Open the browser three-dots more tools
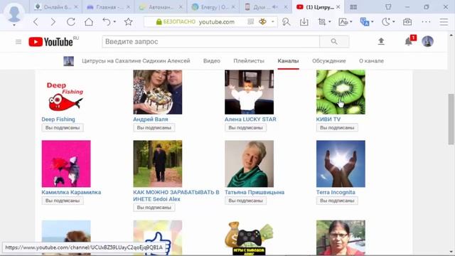 point(426,22)
